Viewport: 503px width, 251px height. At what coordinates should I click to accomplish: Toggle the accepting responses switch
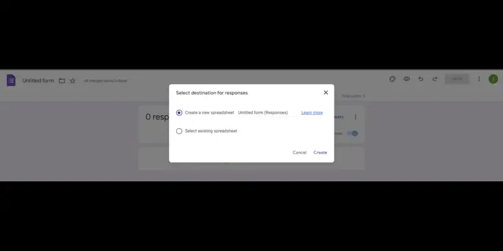[353, 134]
